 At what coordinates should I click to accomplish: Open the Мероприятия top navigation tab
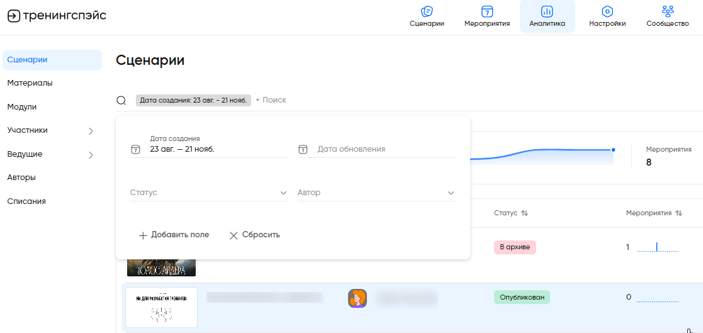pos(487,16)
